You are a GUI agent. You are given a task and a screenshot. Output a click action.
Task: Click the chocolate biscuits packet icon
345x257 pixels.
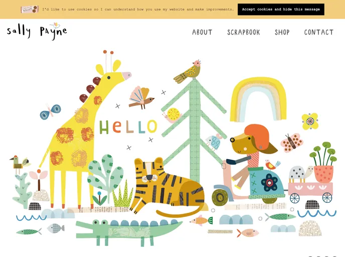click(30, 9)
